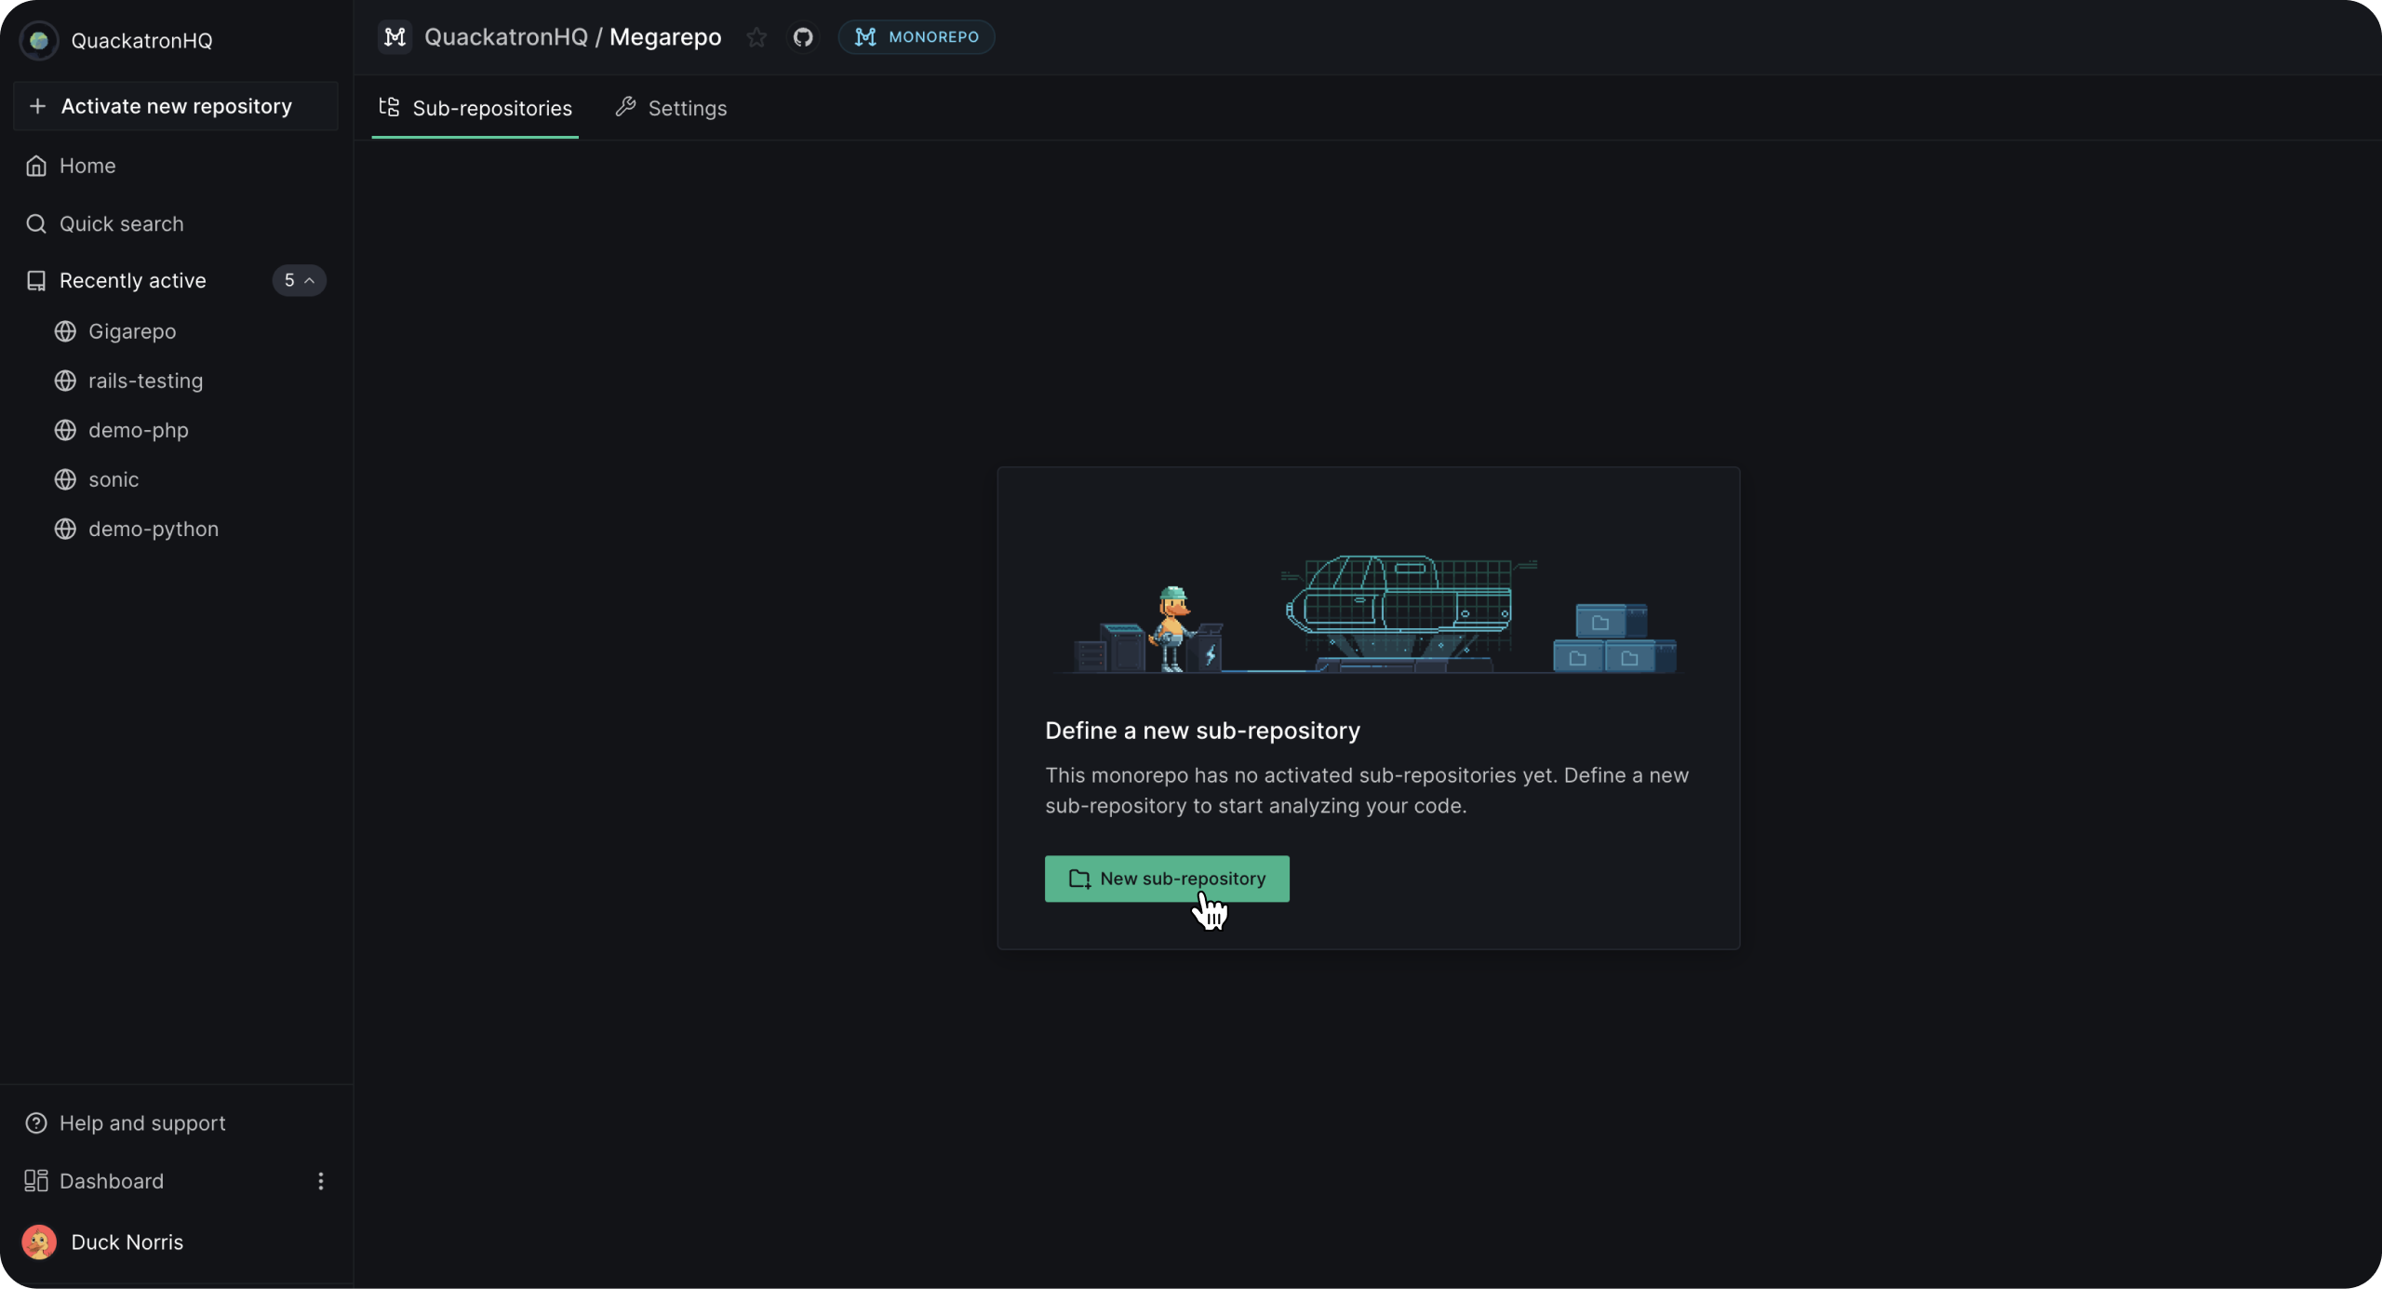Open the Gigarepo repository
This screenshot has width=2382, height=1289.
coord(132,331)
